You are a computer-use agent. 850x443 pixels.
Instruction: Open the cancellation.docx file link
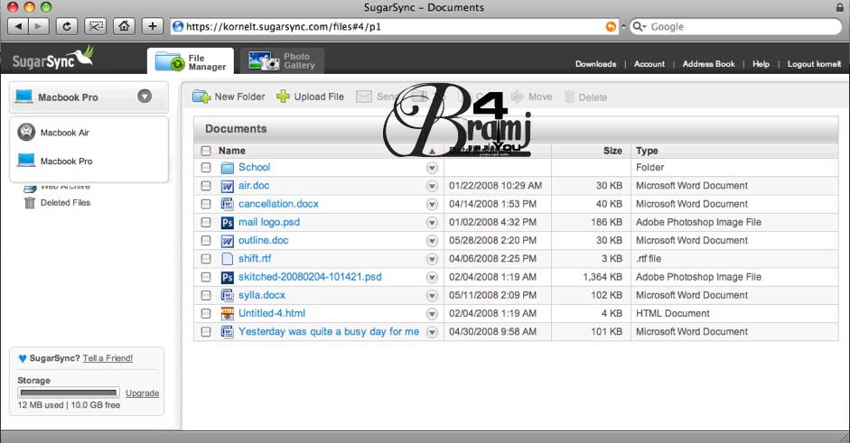click(x=278, y=204)
